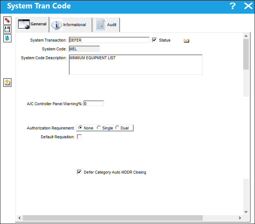
Task: Click the horizontal scrollbar right arrow
Action: (x=240, y=218)
